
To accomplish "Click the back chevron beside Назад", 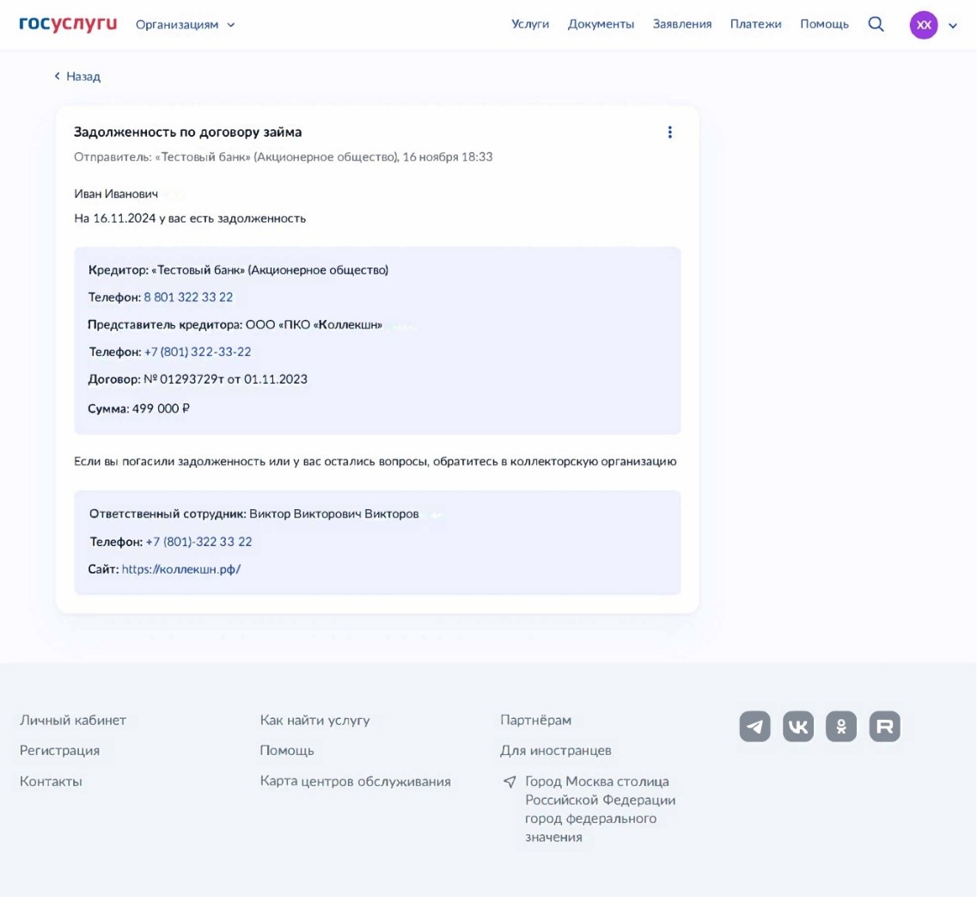I will (58, 76).
